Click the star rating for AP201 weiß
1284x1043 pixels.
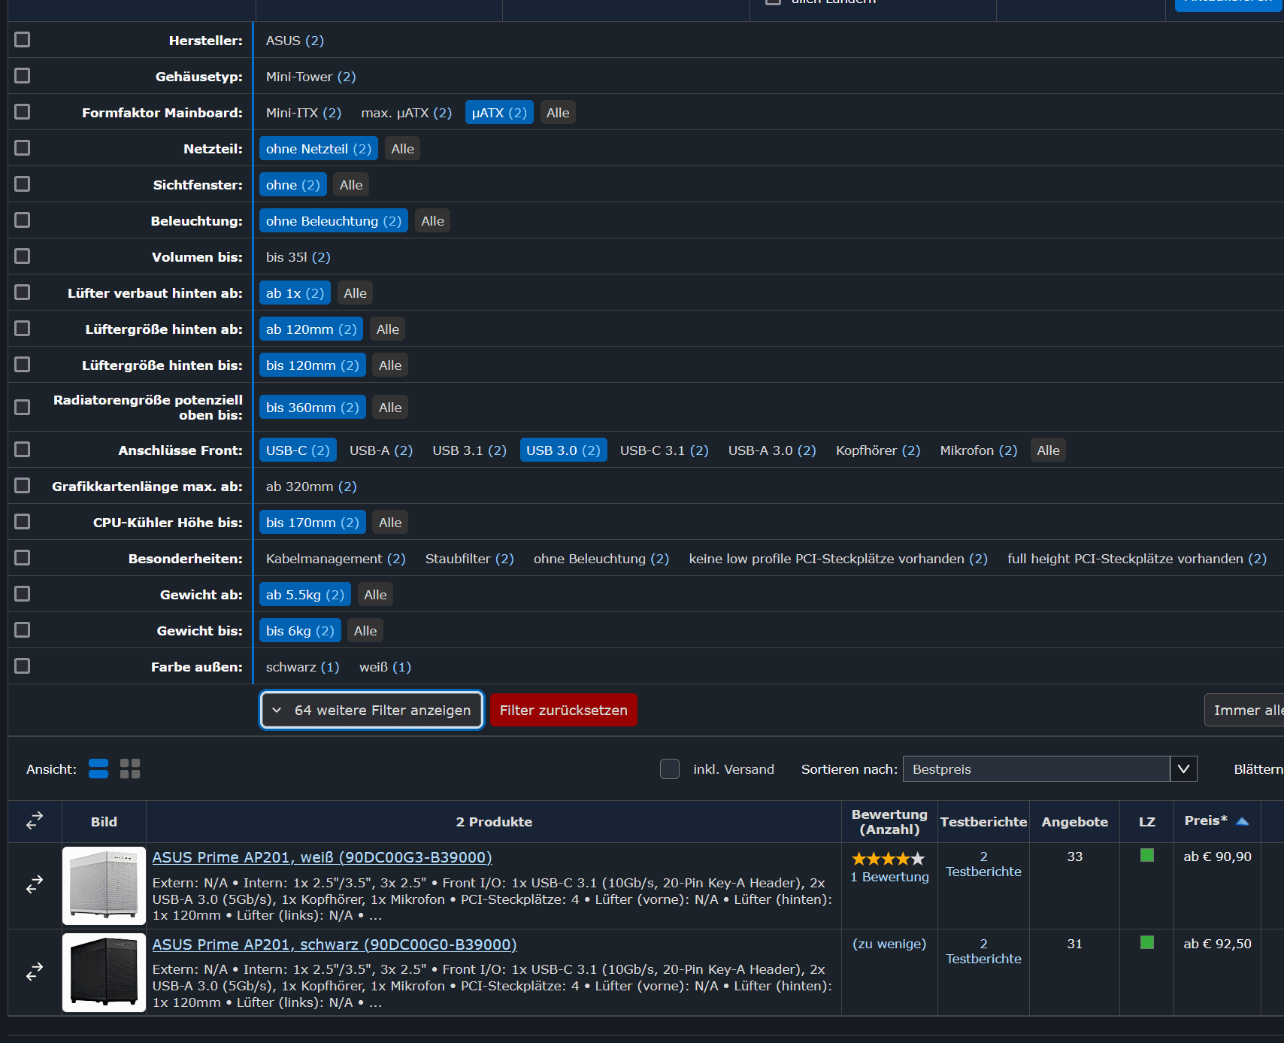[889, 859]
